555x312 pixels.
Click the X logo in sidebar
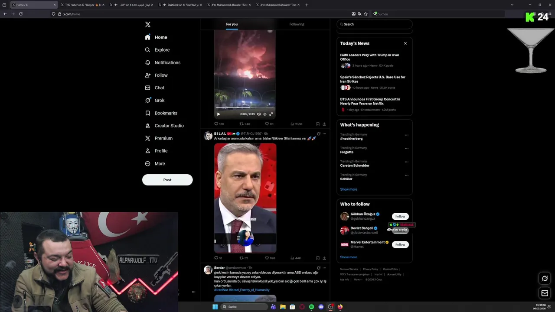[148, 25]
